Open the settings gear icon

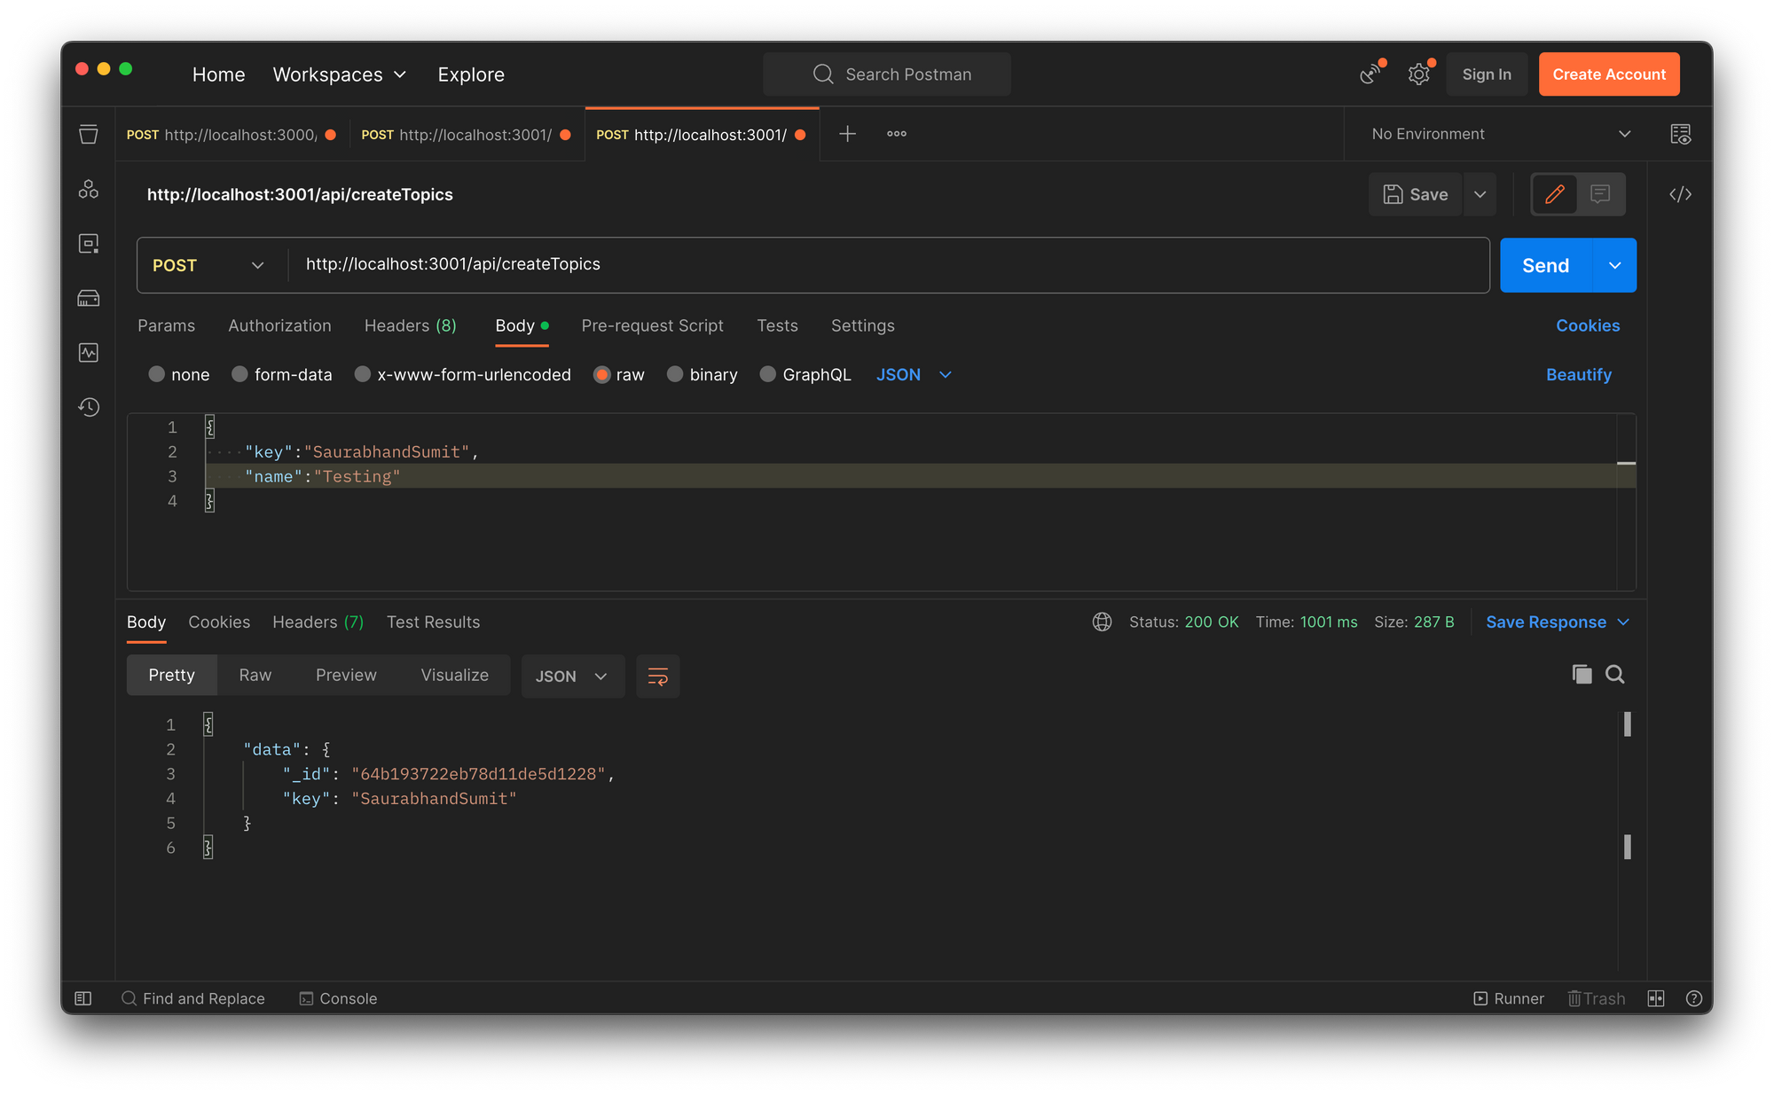(x=1418, y=74)
